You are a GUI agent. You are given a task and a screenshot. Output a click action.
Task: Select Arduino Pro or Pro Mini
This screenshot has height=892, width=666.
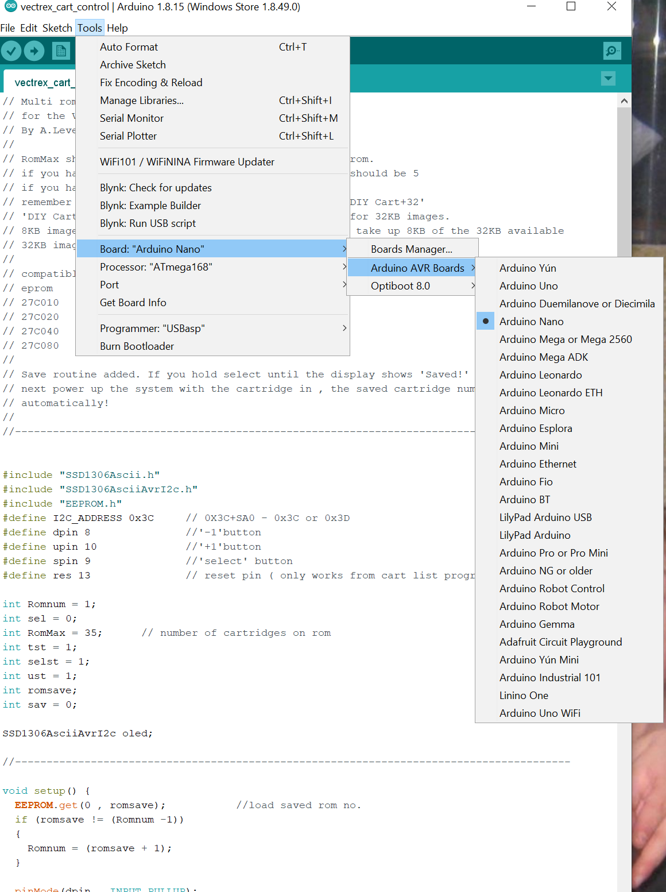click(x=570, y=553)
